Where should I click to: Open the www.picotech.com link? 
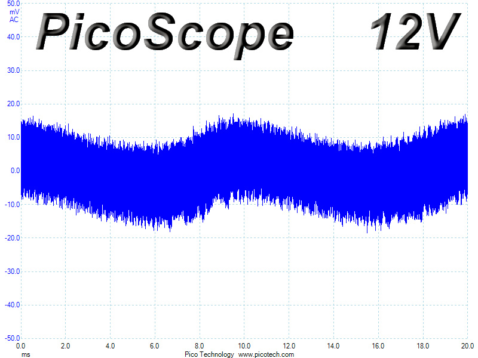(266, 354)
